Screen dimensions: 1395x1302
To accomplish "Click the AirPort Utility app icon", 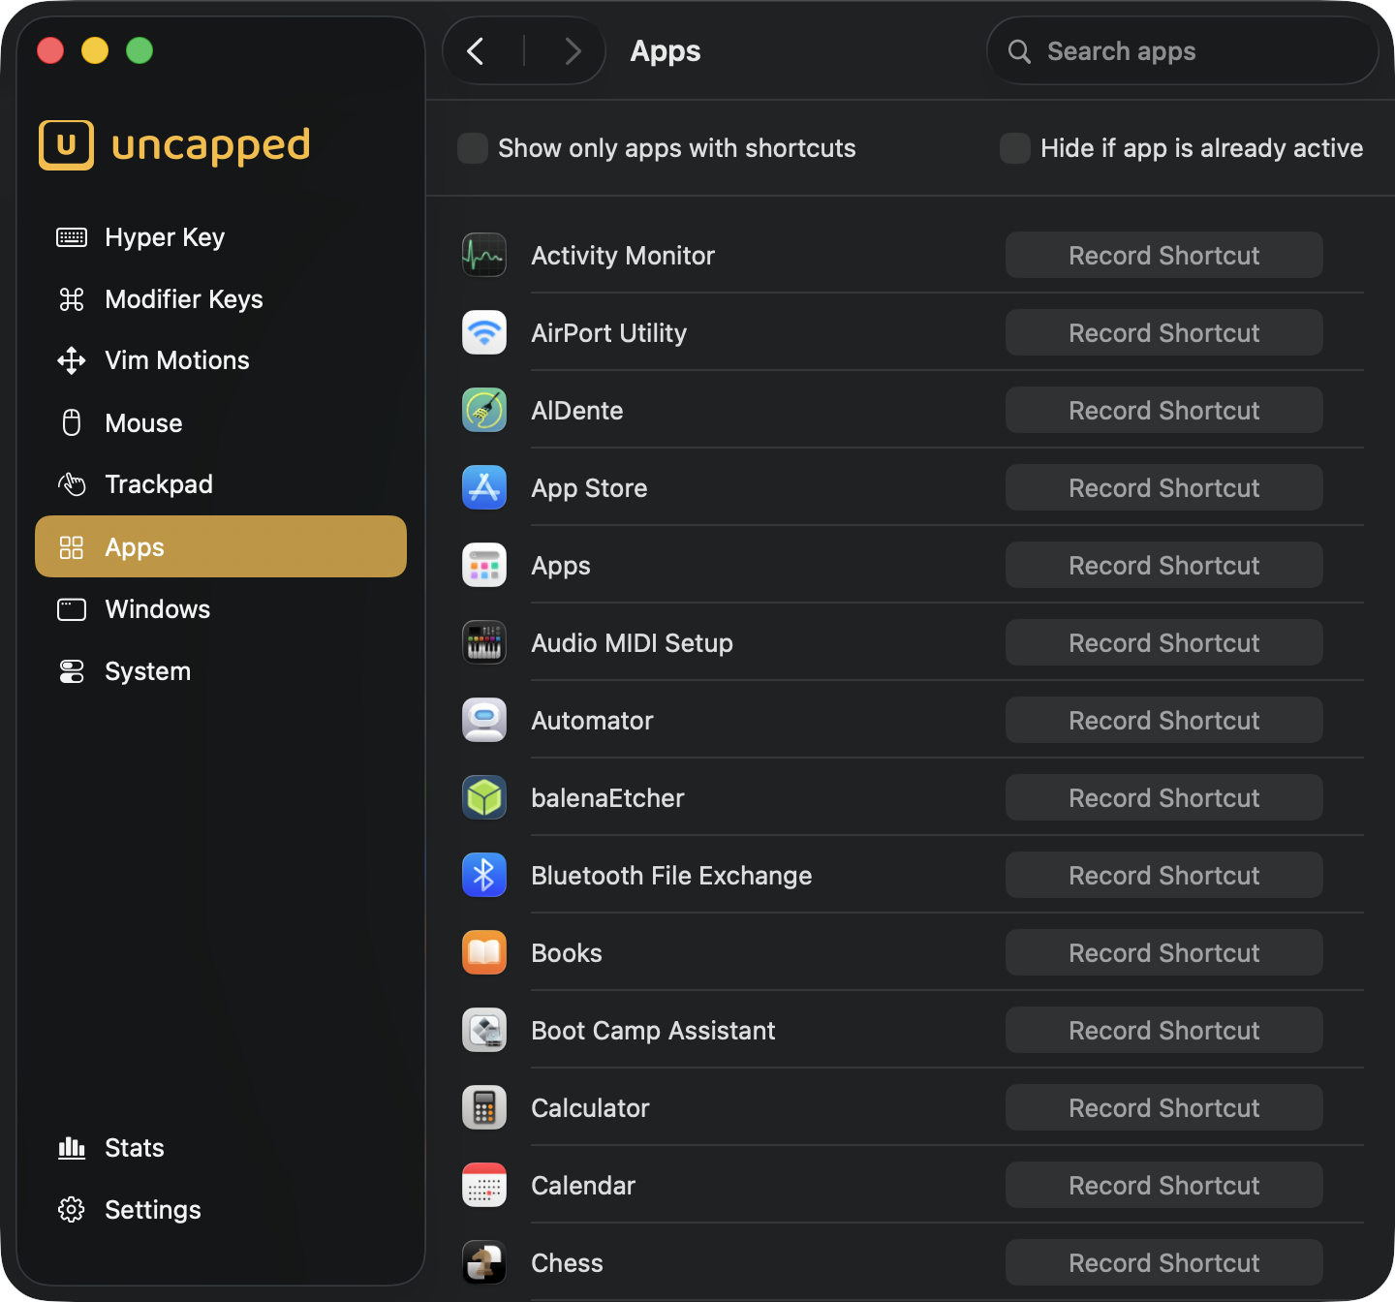I will tap(484, 332).
